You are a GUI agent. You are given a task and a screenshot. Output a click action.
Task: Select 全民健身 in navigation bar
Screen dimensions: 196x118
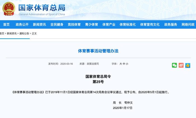(57, 24)
